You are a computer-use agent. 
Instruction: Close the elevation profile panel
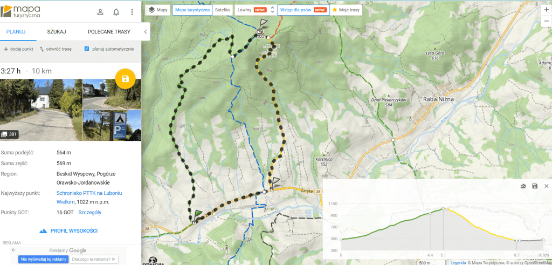tap(547, 186)
